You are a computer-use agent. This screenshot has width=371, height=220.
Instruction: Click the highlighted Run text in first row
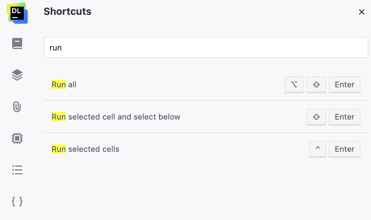tap(58, 85)
